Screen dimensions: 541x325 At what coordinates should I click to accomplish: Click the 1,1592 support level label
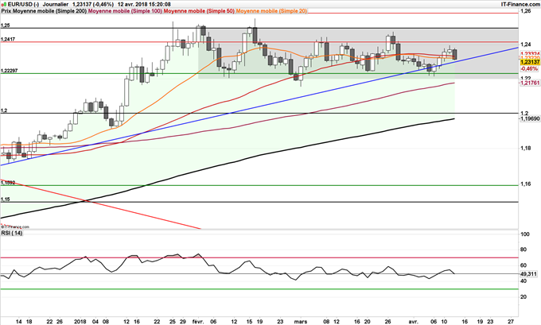pos(8,183)
